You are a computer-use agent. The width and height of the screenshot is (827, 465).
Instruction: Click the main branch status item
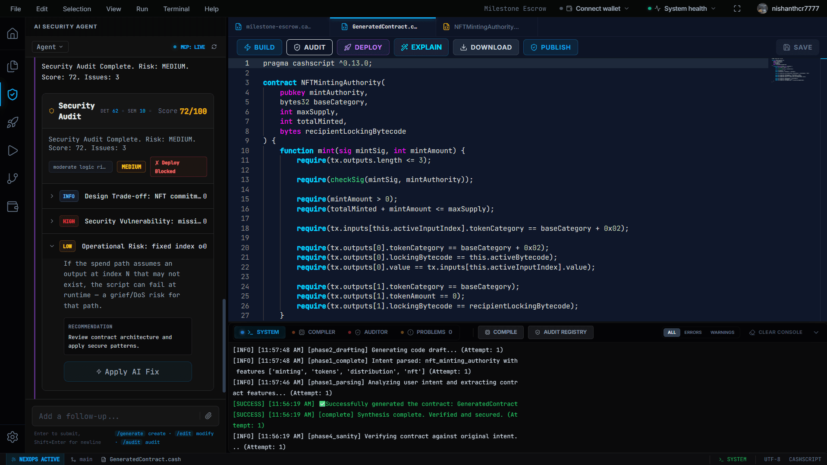(82, 459)
